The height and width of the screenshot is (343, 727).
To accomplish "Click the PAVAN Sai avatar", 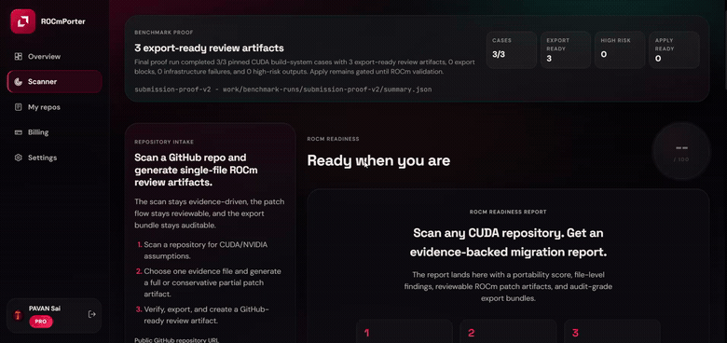I will (18, 315).
